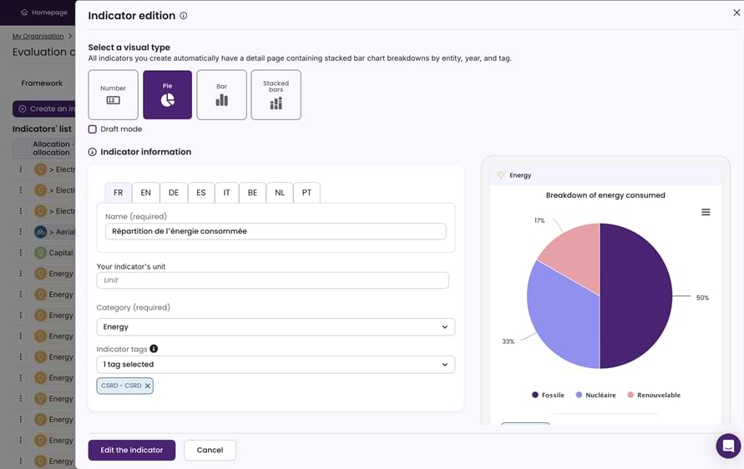Switch to the EN language tab
Viewport: 744px width, 469px height.
pyautogui.click(x=145, y=193)
